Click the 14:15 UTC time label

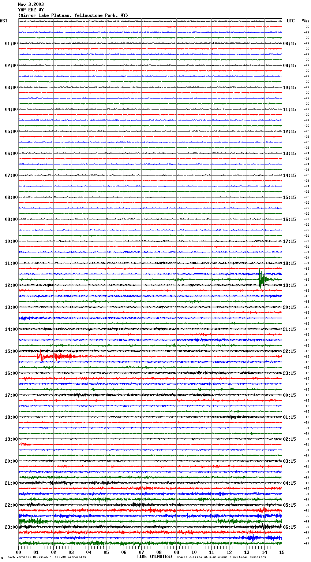point(289,175)
